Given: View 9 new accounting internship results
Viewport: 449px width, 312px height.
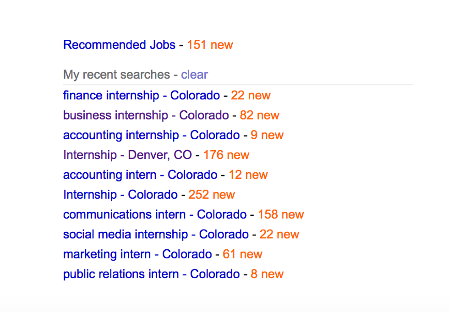Looking at the screenshot, I should tap(267, 135).
